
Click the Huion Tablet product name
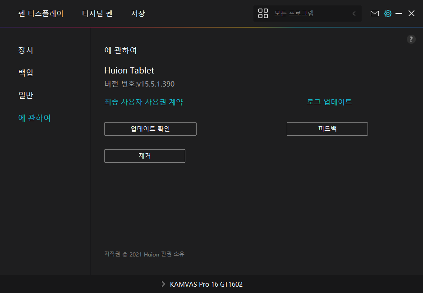[129, 70]
